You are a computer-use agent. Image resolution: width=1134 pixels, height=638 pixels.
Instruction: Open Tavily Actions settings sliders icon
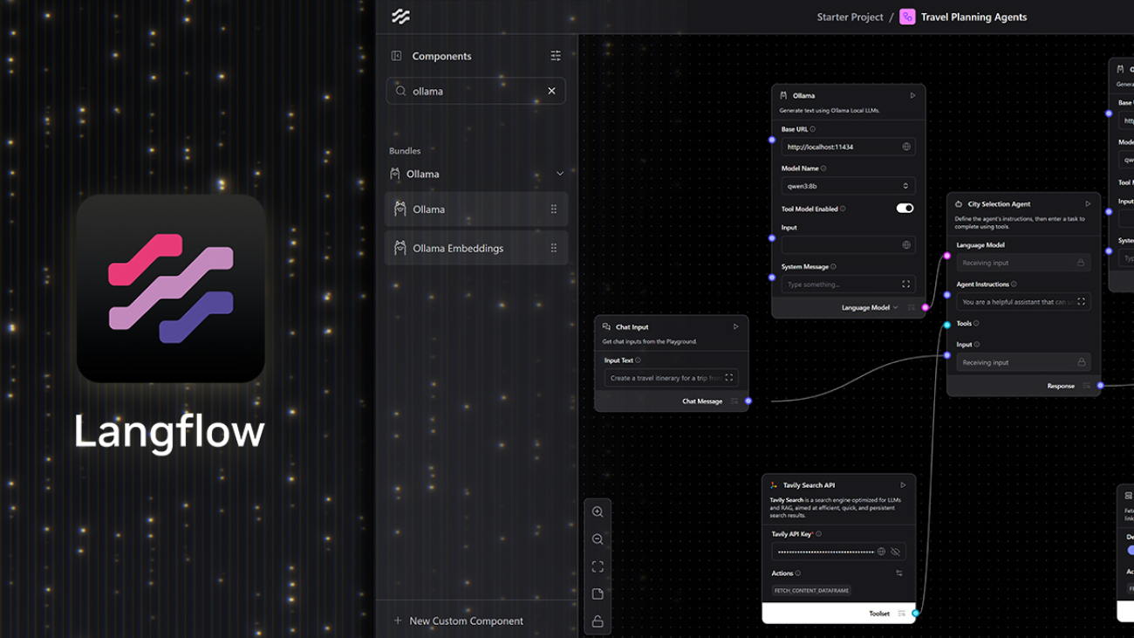pyautogui.click(x=899, y=573)
